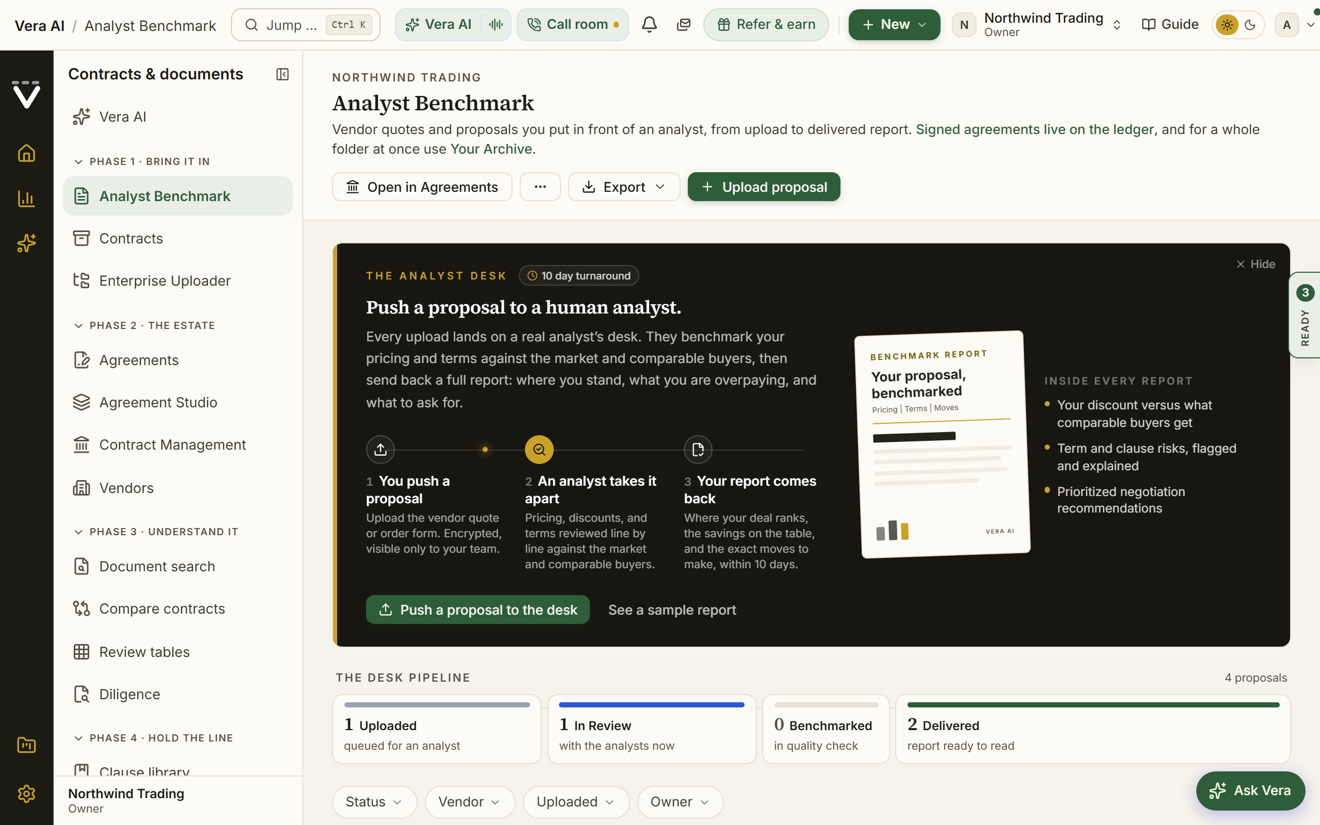The image size is (1320, 825).
Task: Open Review tables in the sidebar
Action: click(x=178, y=652)
